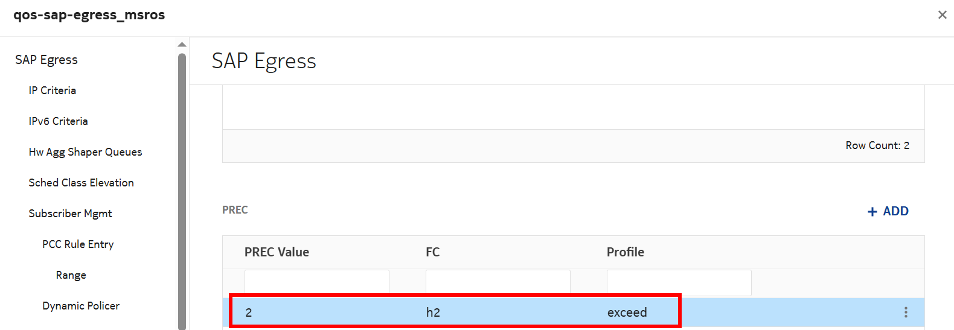Open the IP Criteria section
The image size is (954, 330).
click(53, 90)
